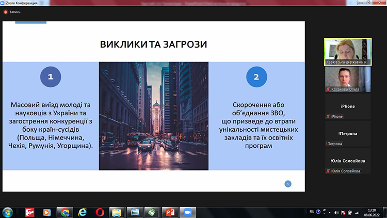Select the highlighted active speaker video tile
This screenshot has height=218, width=387.
point(348,52)
